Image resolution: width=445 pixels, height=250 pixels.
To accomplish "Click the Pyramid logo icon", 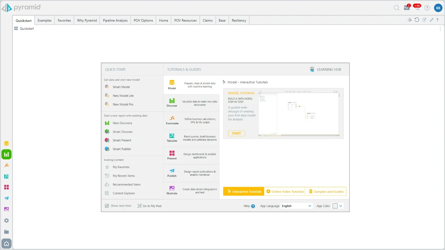I will 7,8.
